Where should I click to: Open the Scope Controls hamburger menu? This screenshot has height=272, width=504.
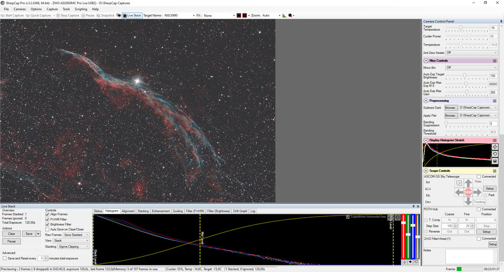(x=495, y=171)
